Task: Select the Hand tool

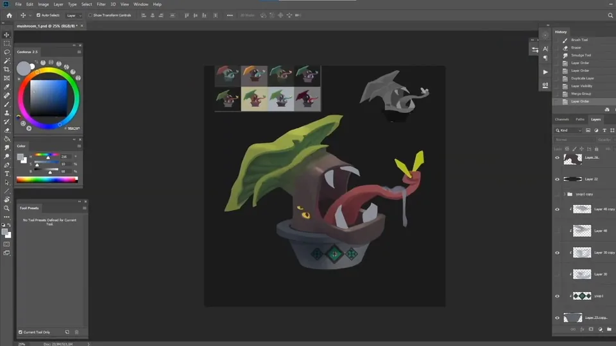Action: click(6, 199)
